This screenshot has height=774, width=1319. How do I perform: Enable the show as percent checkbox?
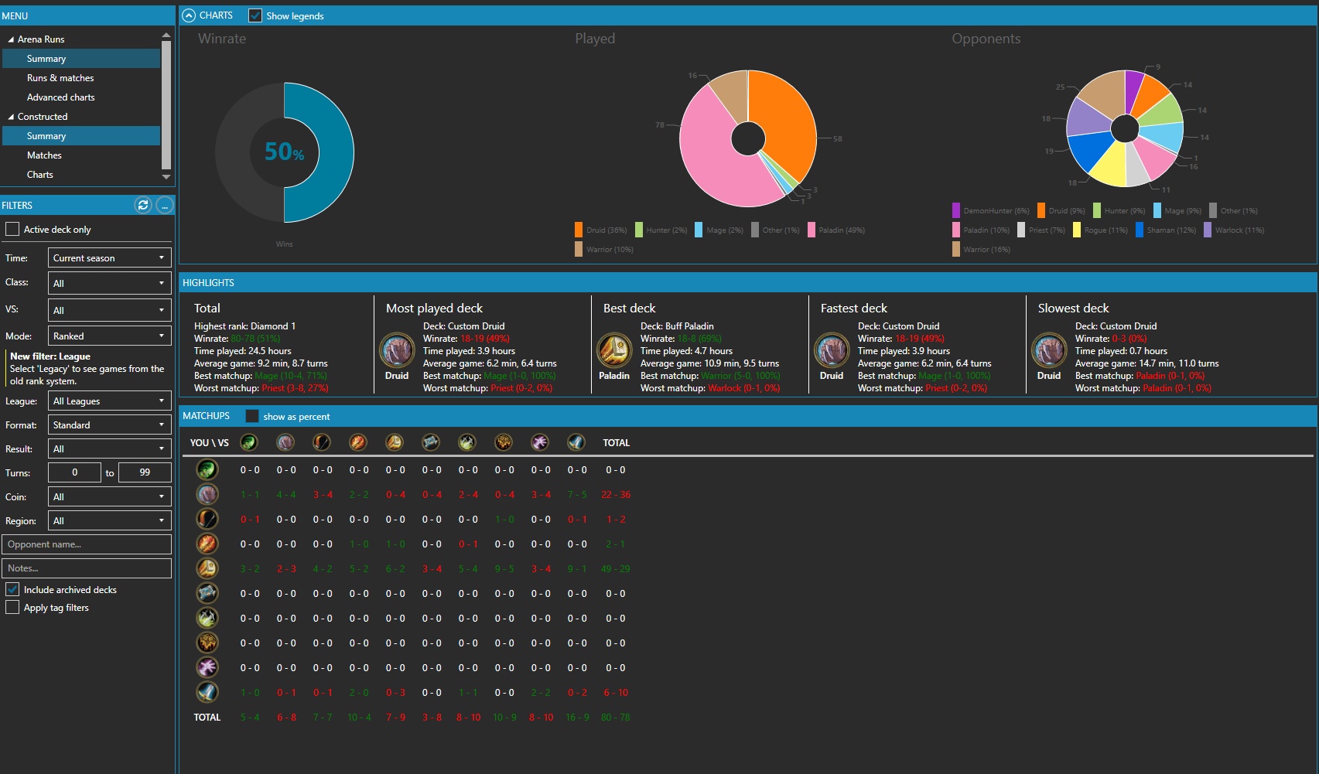pos(251,416)
